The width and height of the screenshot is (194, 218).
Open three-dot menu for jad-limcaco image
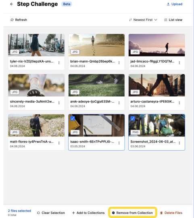pyautogui.click(x=179, y=63)
